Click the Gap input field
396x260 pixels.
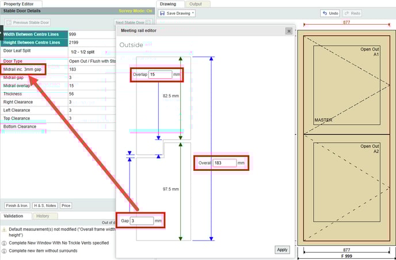(142, 220)
